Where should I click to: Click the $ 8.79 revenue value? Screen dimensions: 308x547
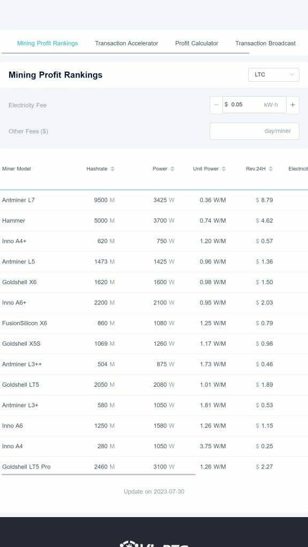[264, 200]
